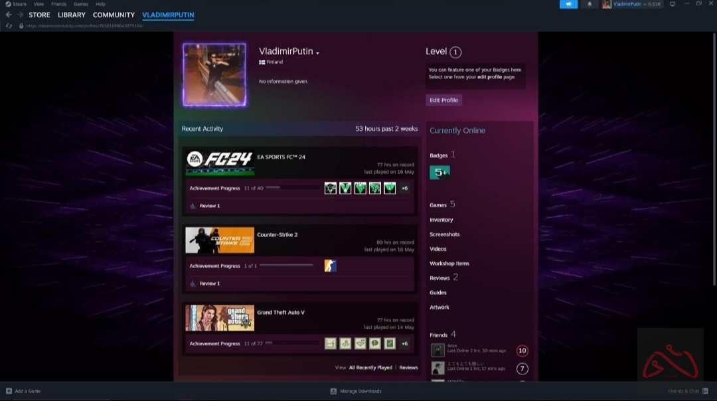Click the 5+ Years of Service badge
The width and height of the screenshot is (717, 401).
point(440,171)
